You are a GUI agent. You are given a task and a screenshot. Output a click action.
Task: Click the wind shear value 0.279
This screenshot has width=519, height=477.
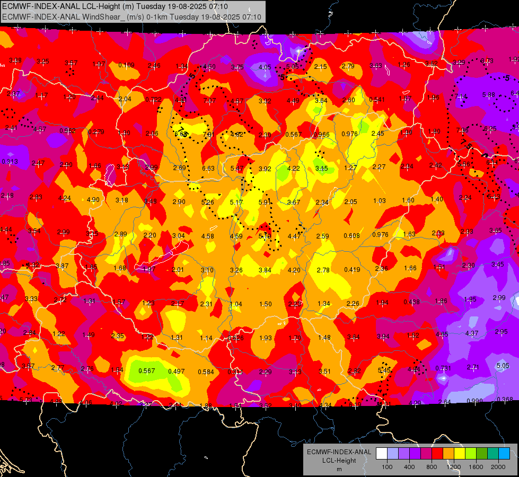96,132
